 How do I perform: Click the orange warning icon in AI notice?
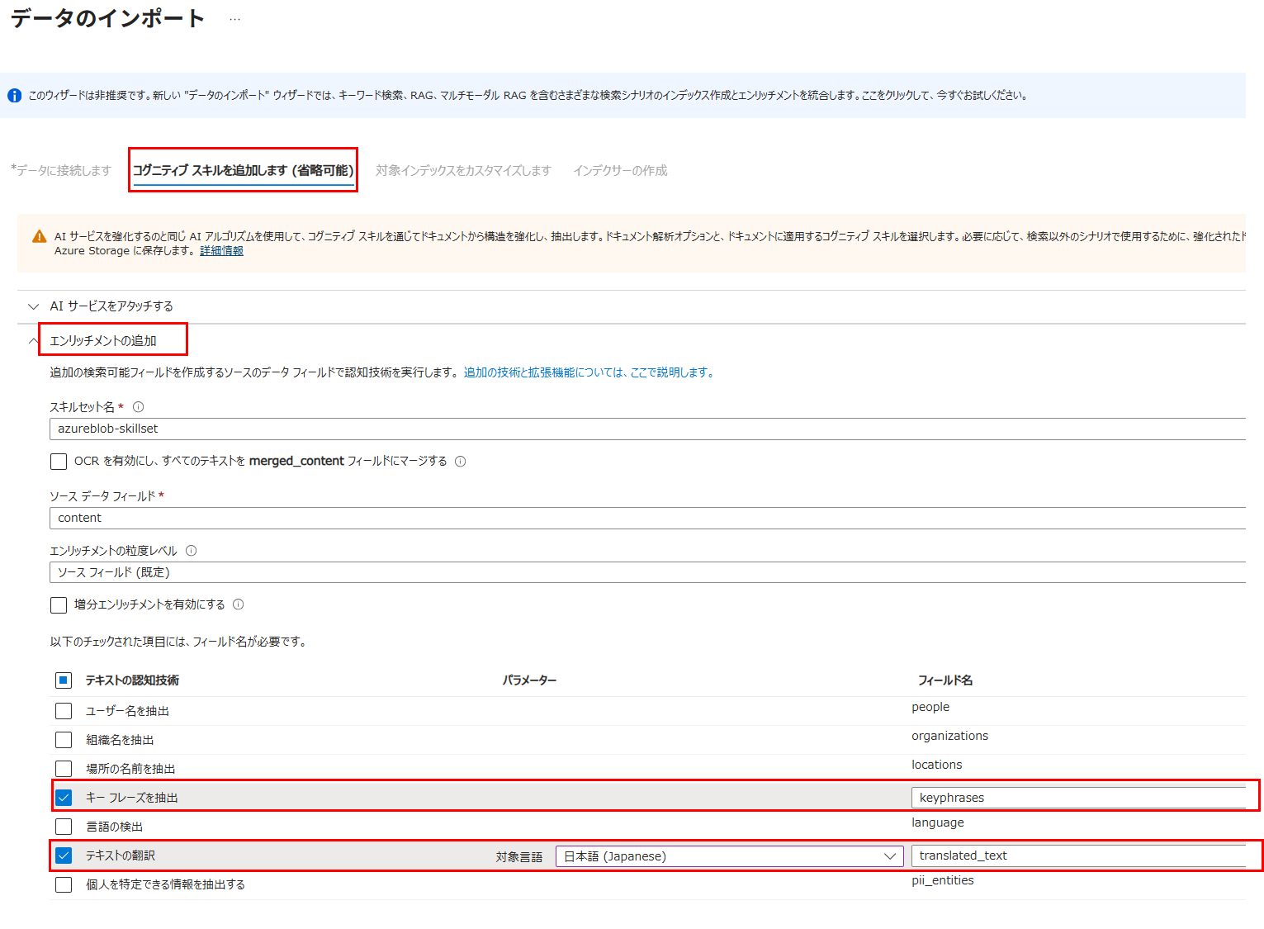[x=39, y=237]
